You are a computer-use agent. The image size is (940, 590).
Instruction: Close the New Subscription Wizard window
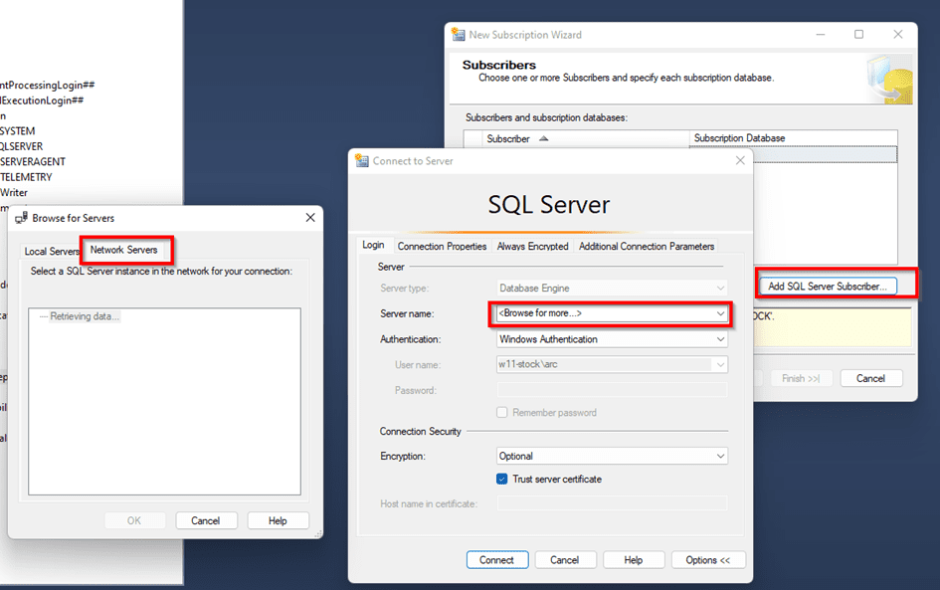click(x=898, y=34)
